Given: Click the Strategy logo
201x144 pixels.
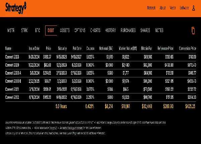Looking at the screenshot, I should pos(16,8).
